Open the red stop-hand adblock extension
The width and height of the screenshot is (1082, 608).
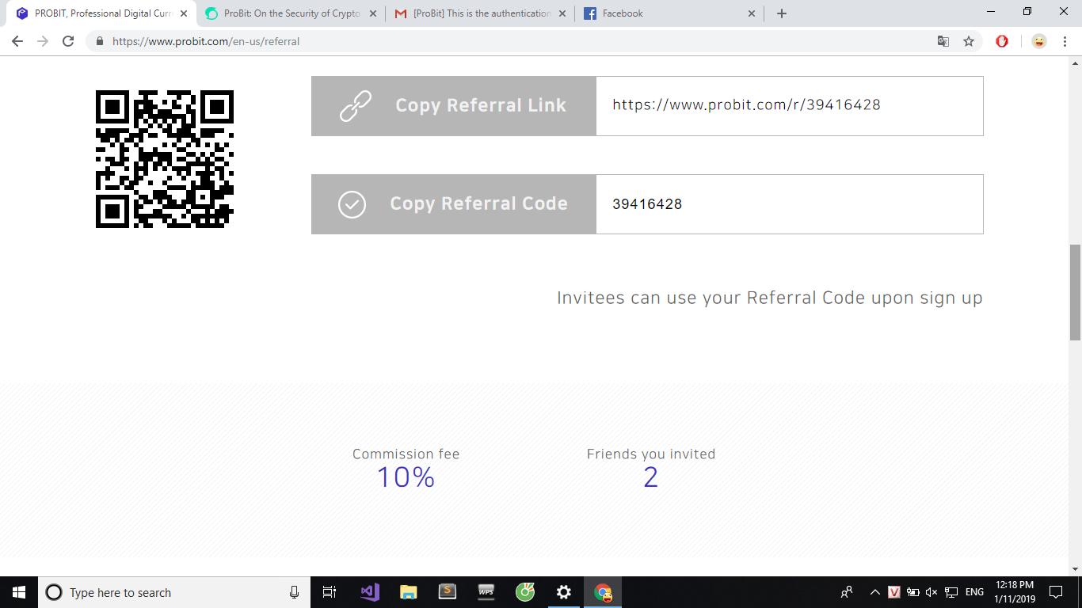pyautogui.click(x=1002, y=41)
